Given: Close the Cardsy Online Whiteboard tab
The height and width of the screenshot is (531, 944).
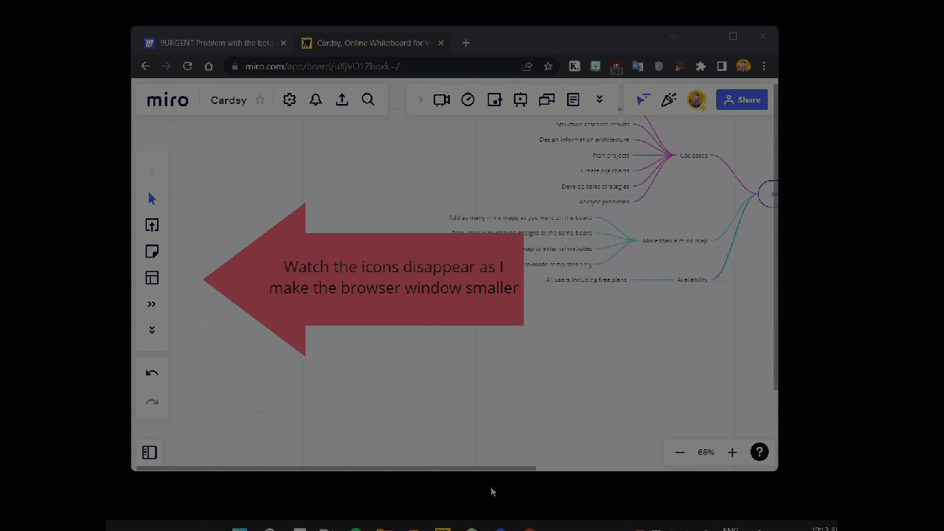Looking at the screenshot, I should click(x=441, y=43).
